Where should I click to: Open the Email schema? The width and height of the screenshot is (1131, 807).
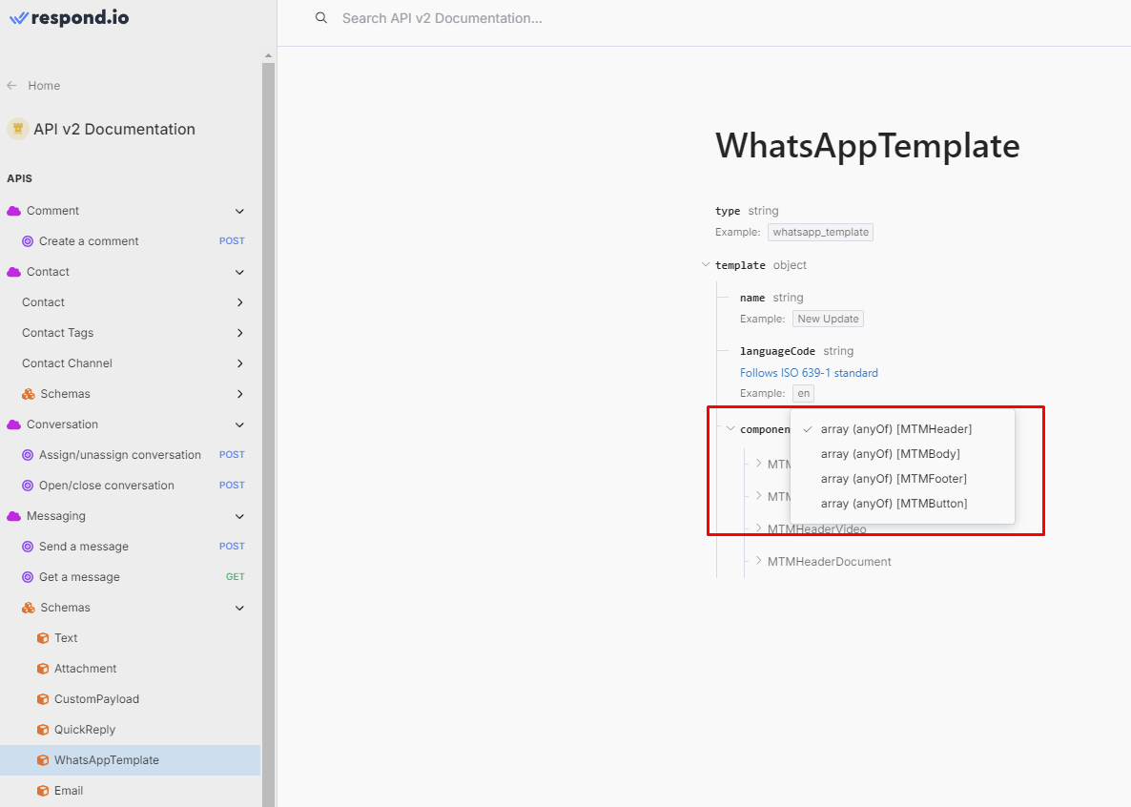(69, 791)
